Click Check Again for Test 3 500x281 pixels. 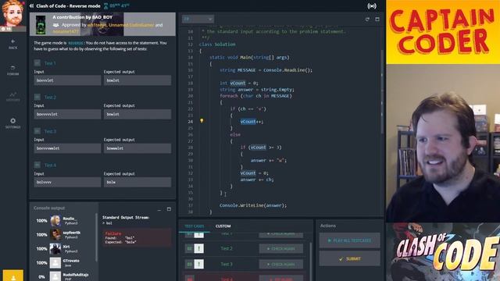point(281,264)
